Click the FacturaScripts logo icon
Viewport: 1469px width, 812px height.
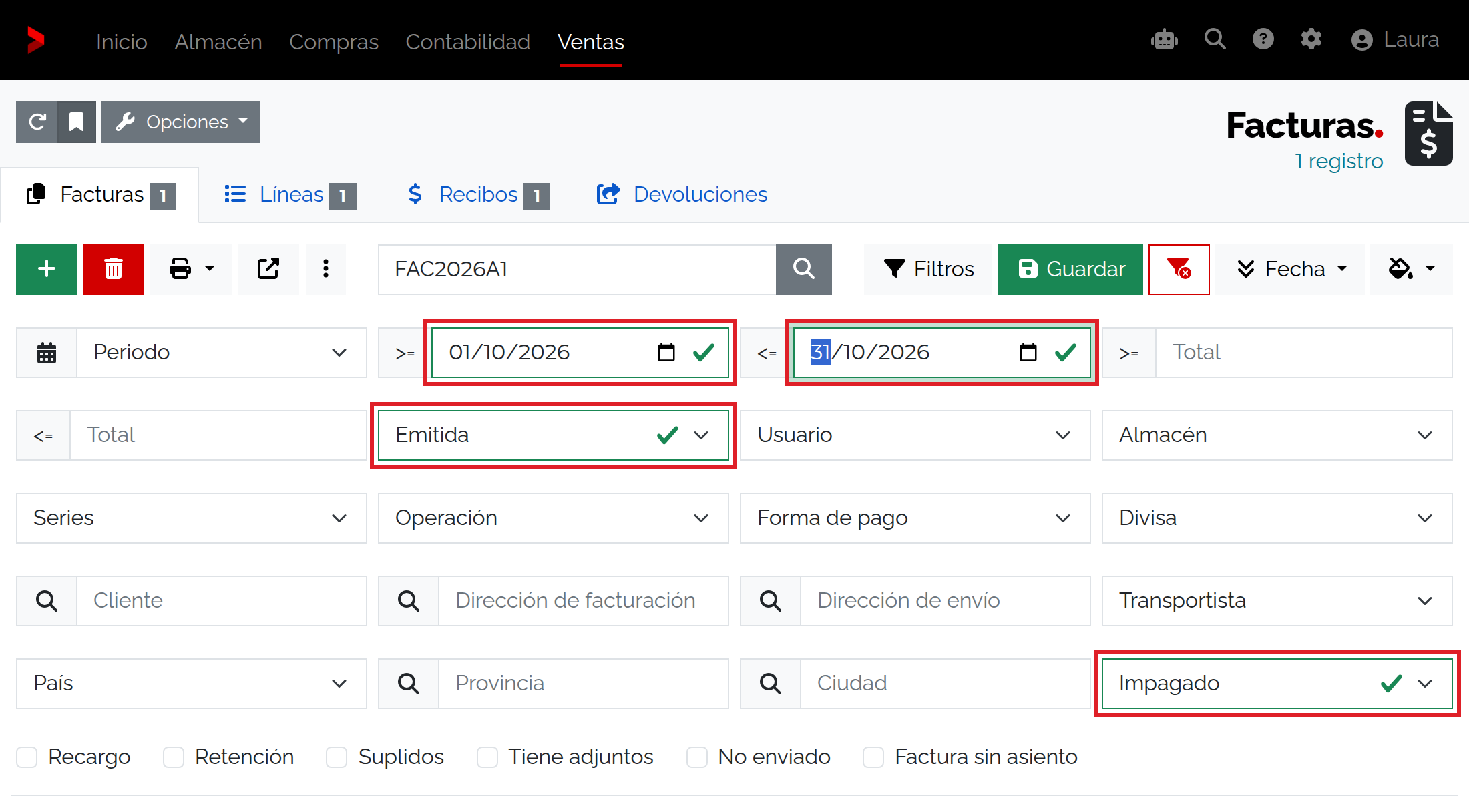click(35, 40)
